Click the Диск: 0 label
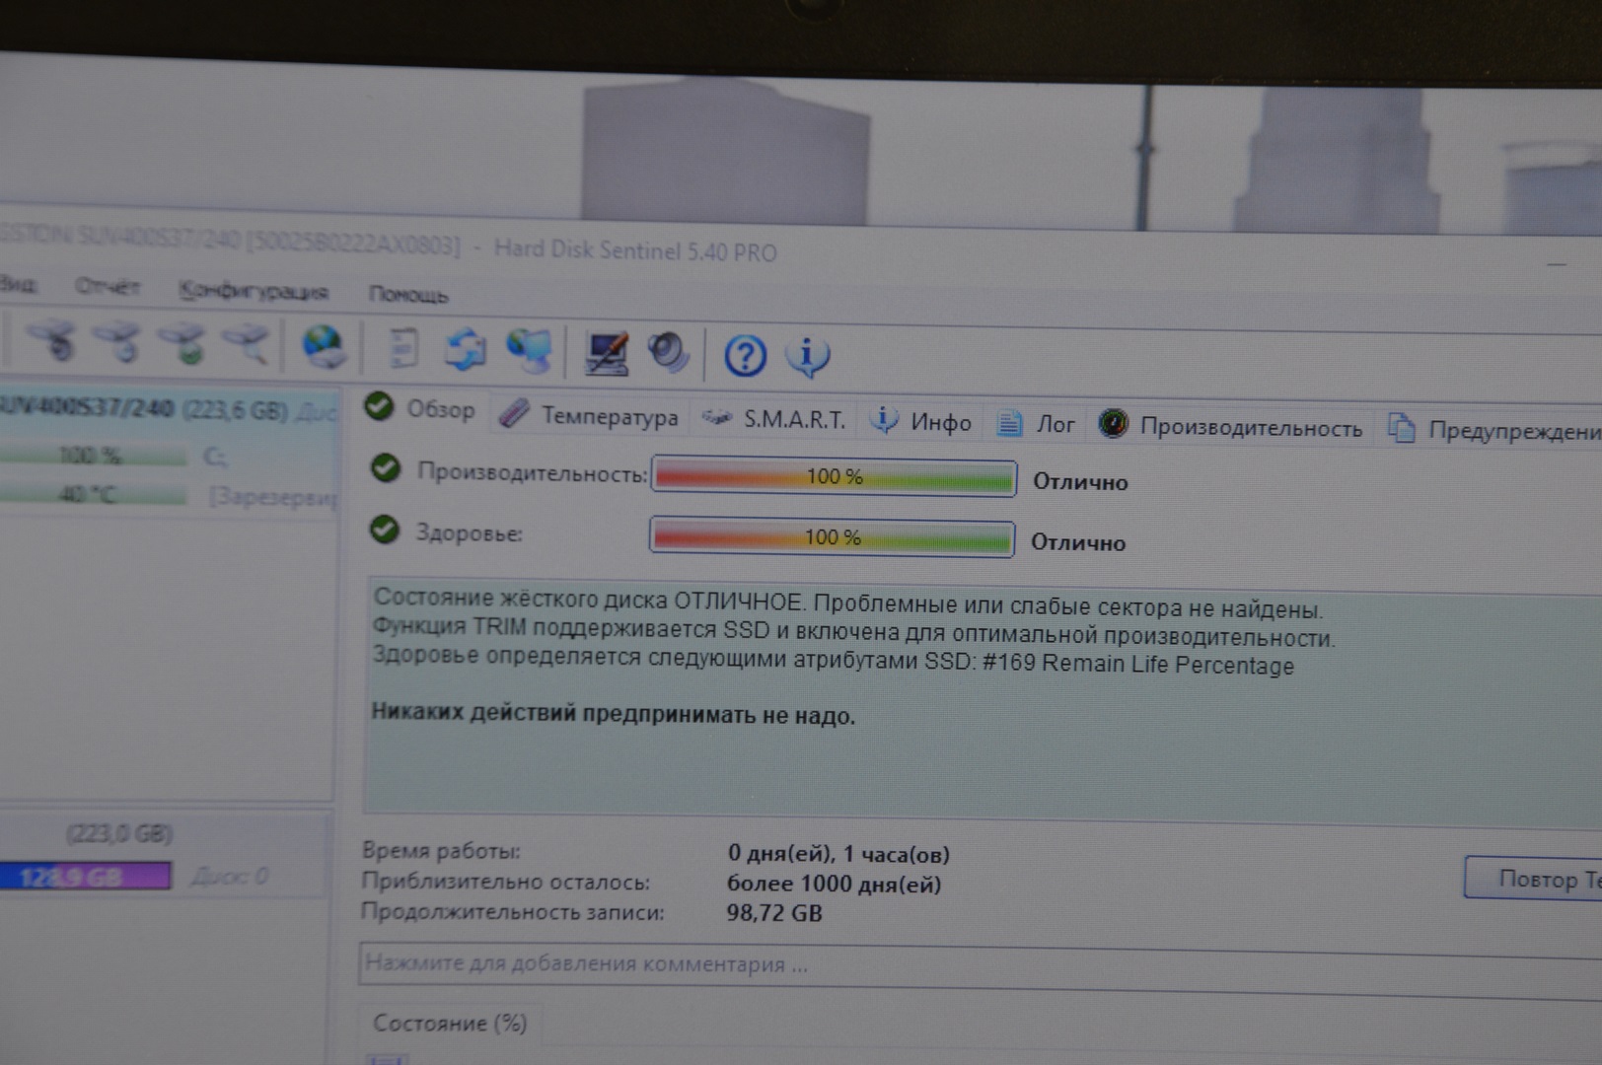 pyautogui.click(x=229, y=876)
